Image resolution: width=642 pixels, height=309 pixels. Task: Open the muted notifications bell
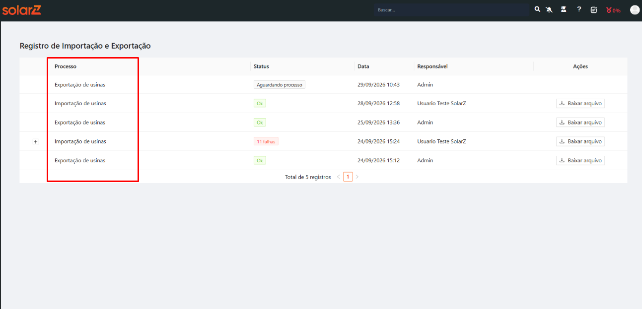pyautogui.click(x=549, y=9)
